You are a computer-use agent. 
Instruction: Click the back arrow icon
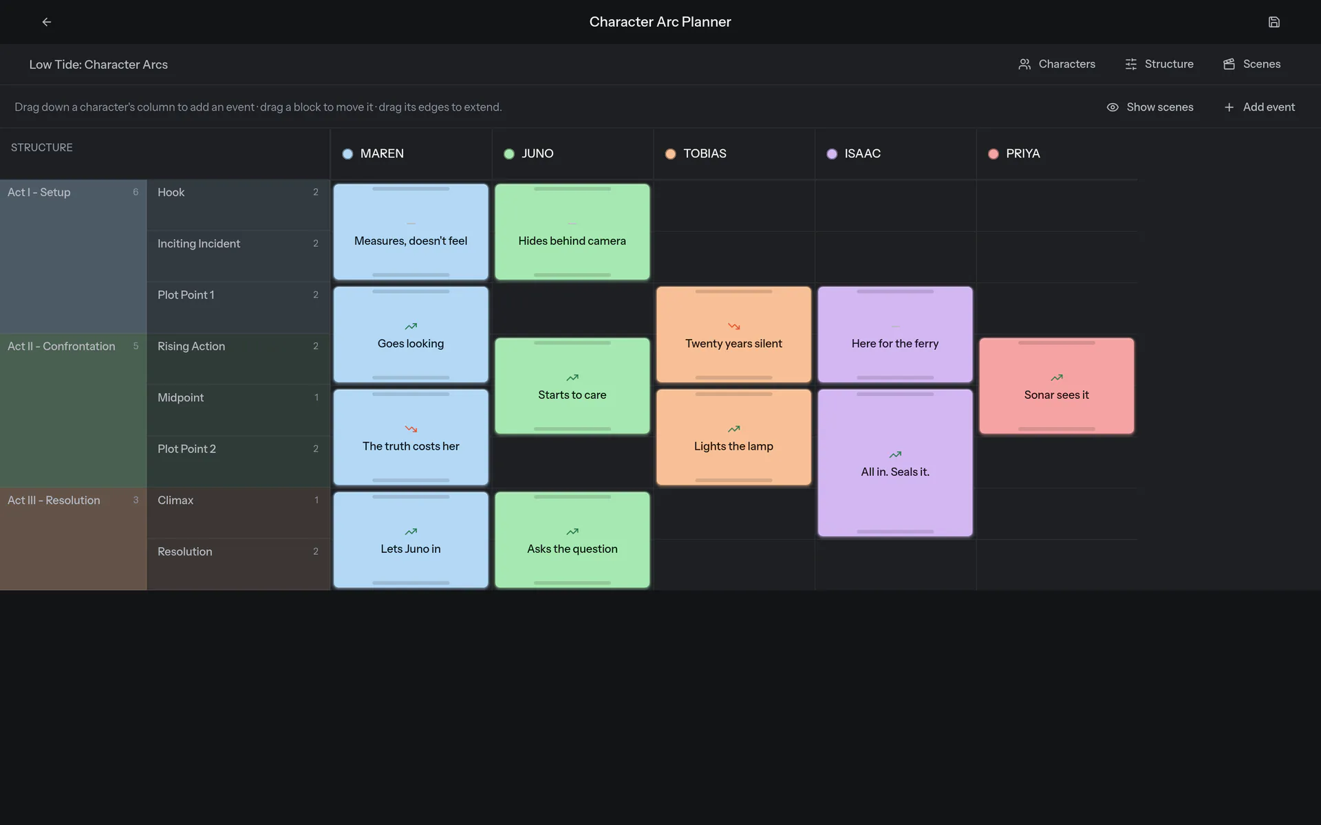pyautogui.click(x=47, y=22)
